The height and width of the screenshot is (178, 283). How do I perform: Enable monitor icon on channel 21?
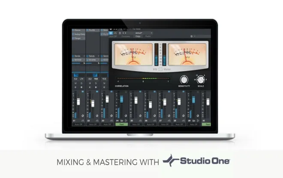click(75, 87)
